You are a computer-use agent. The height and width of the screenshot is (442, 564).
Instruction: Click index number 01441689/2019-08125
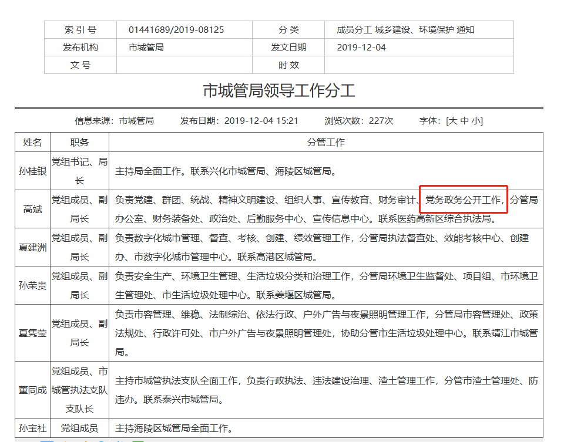point(176,30)
